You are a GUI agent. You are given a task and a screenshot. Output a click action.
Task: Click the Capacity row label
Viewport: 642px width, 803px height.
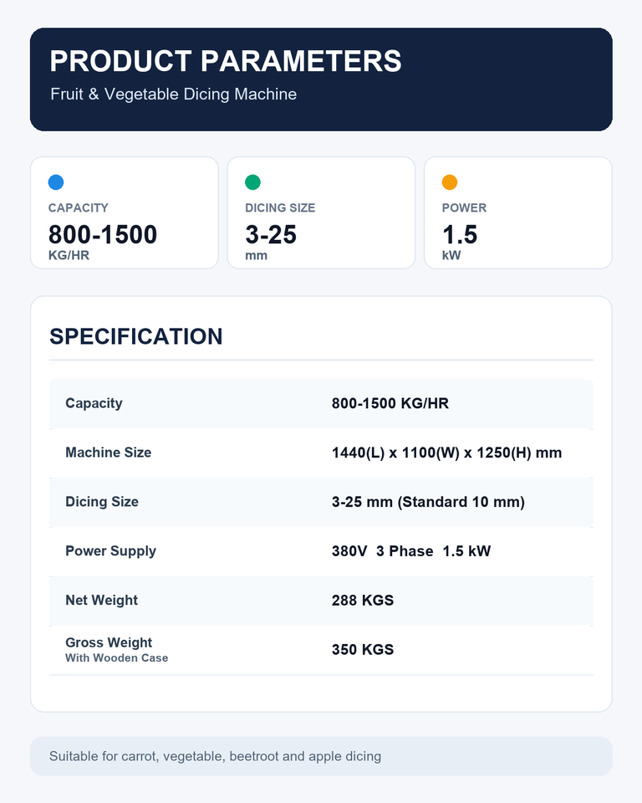pos(94,403)
